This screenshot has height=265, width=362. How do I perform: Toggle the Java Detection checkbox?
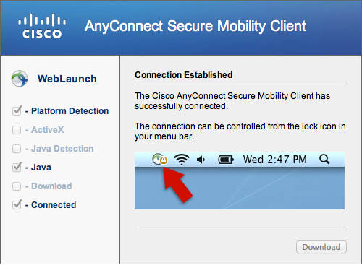(17, 149)
